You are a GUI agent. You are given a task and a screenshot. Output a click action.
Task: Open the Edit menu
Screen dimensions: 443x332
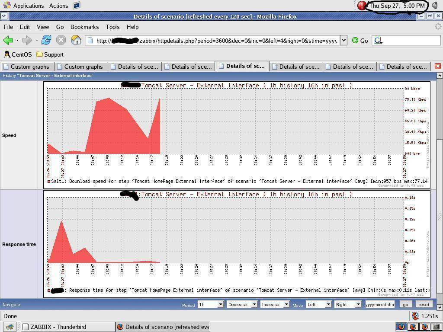[x=25, y=27]
